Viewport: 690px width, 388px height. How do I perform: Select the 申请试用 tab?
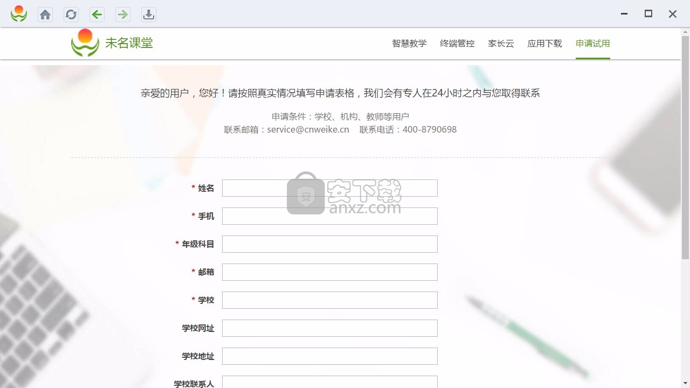tap(592, 44)
